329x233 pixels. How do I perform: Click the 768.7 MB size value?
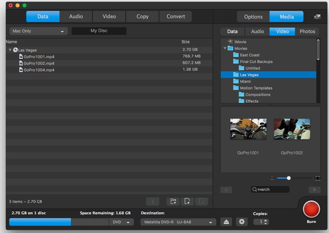tap(191, 56)
